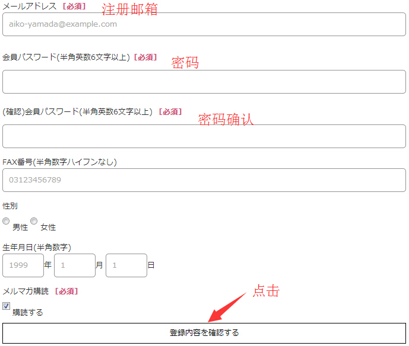Screen dimensions: 409x346
Task: Choose the 女性 radio button
Action: click(x=34, y=221)
